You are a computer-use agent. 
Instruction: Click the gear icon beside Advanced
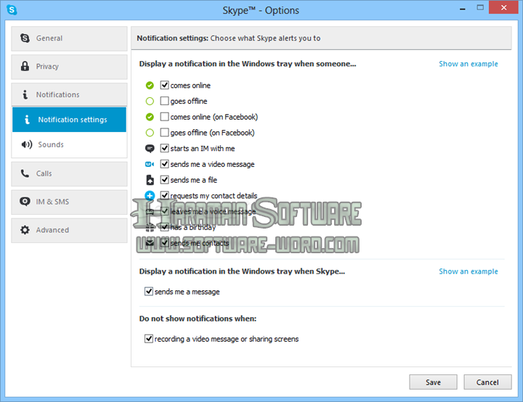pos(25,230)
